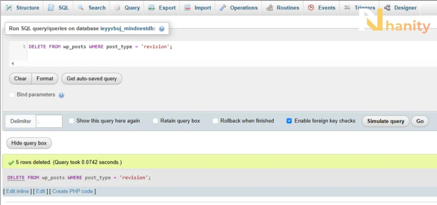437x205 pixels.
Task: Click the Routines tab icon
Action: pyautogui.click(x=270, y=8)
